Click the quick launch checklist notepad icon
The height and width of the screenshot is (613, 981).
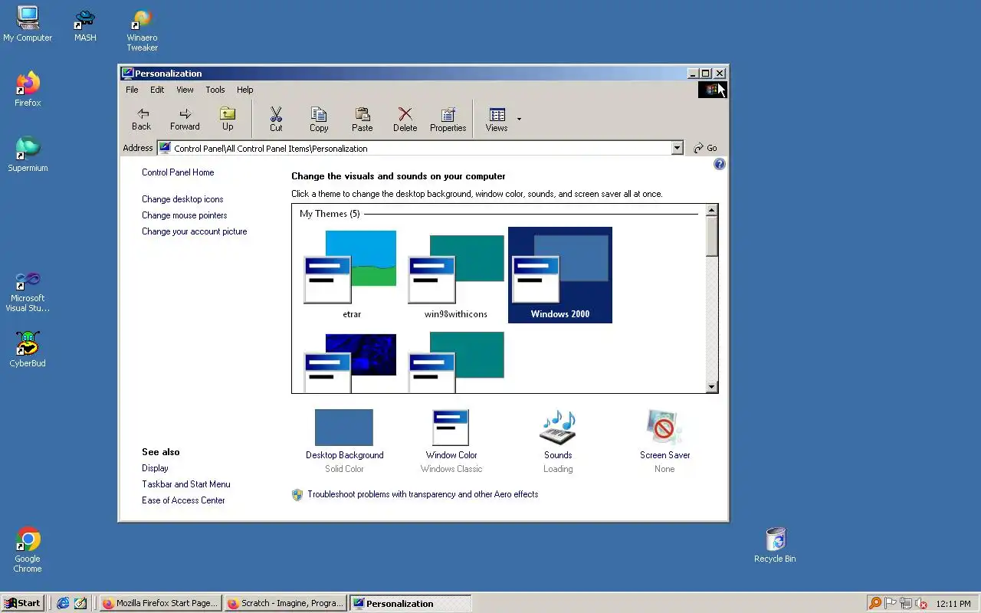point(80,603)
